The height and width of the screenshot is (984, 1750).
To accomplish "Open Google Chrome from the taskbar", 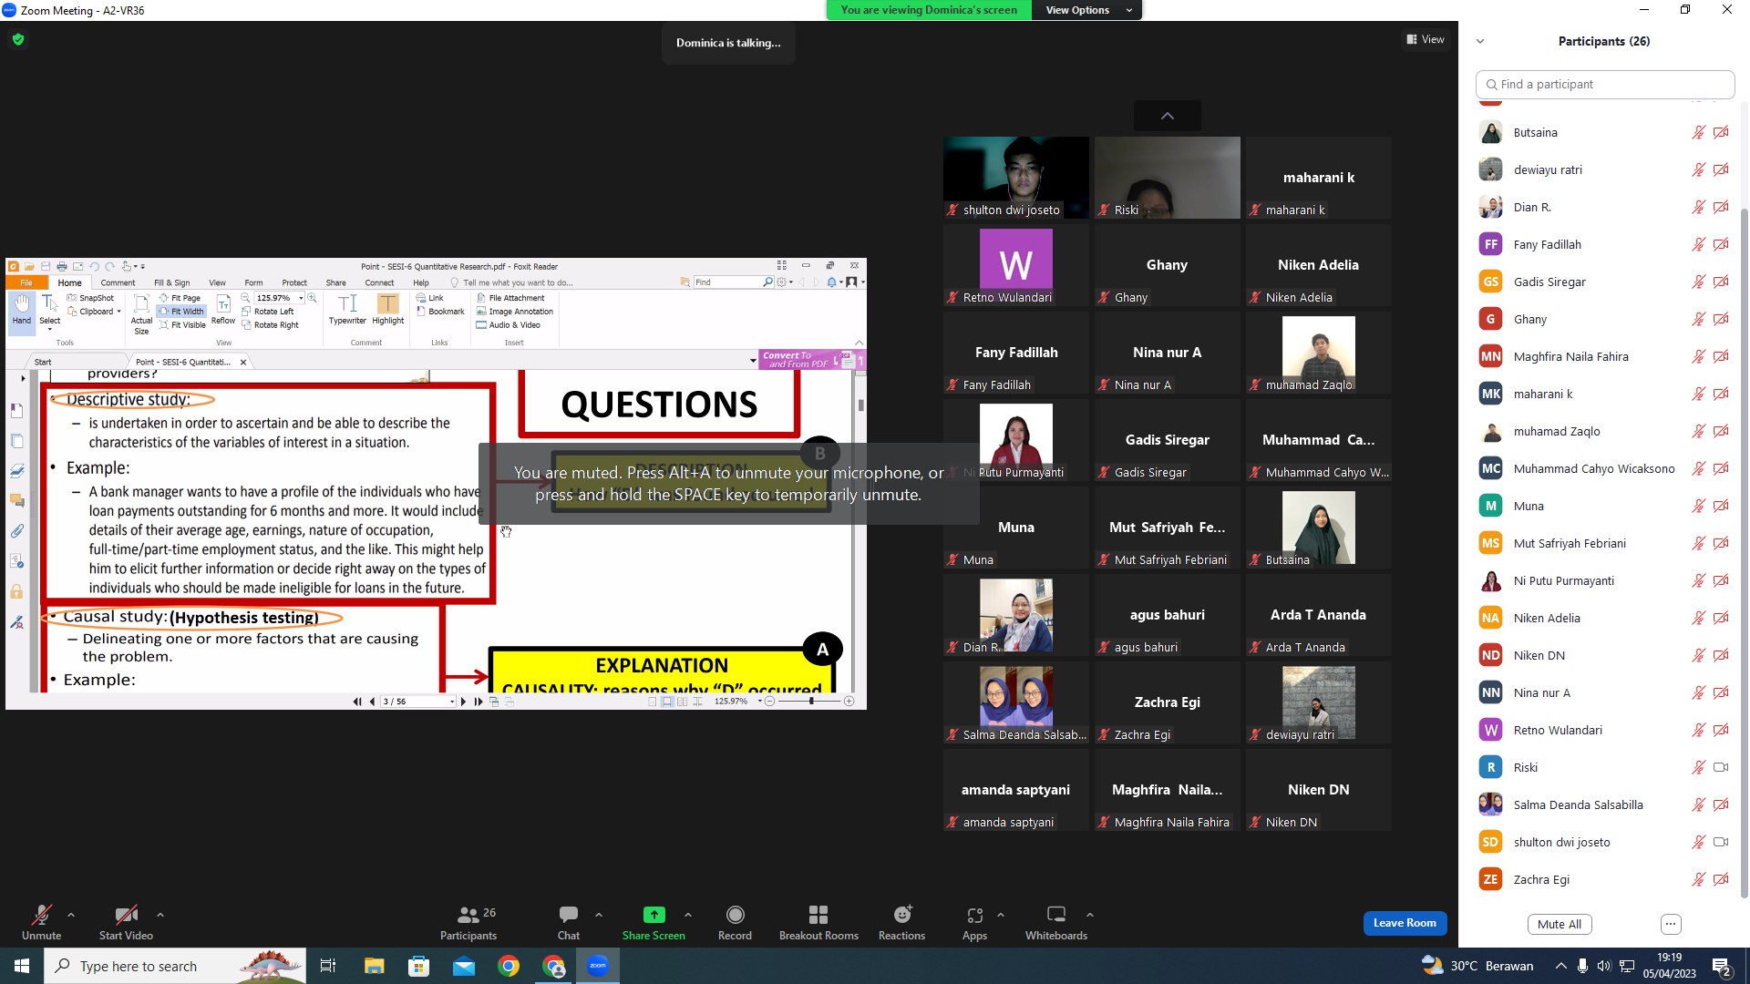I will point(509,966).
